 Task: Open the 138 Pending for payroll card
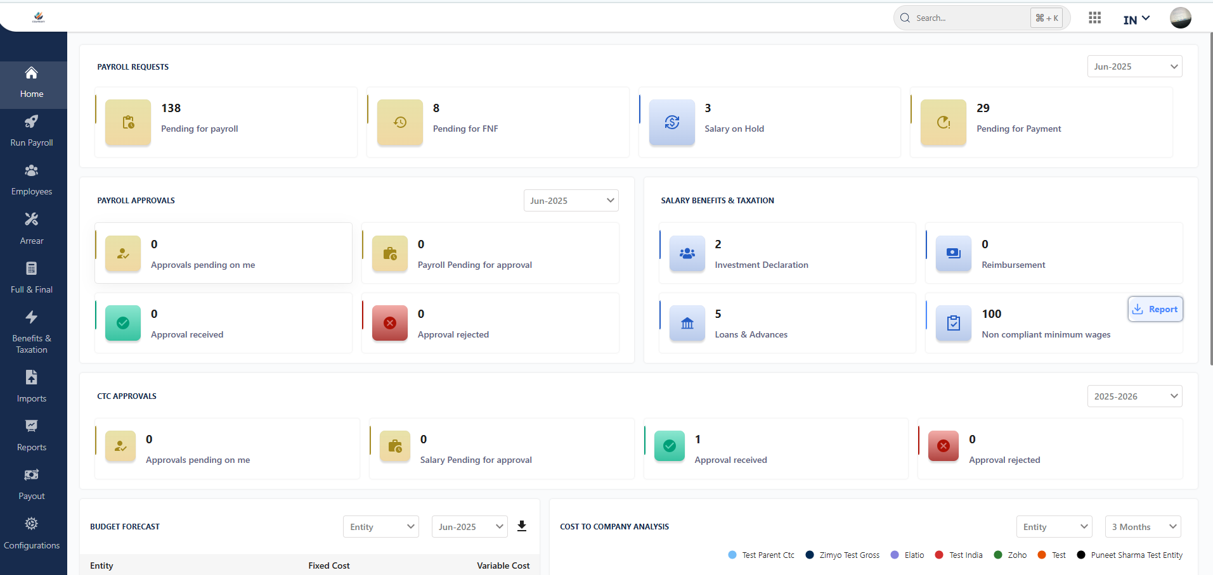click(x=226, y=122)
